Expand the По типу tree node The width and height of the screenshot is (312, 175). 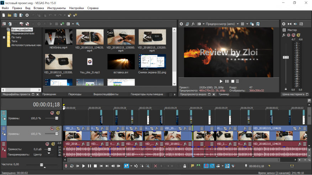click(x=4, y=37)
